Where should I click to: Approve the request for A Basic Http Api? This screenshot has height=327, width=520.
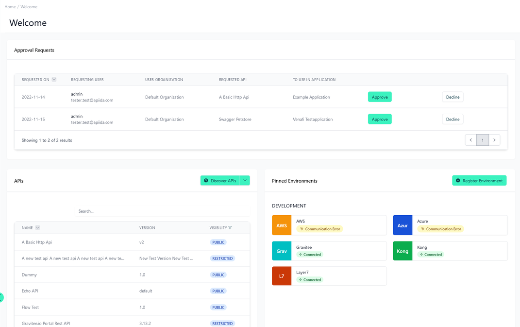[x=380, y=97]
